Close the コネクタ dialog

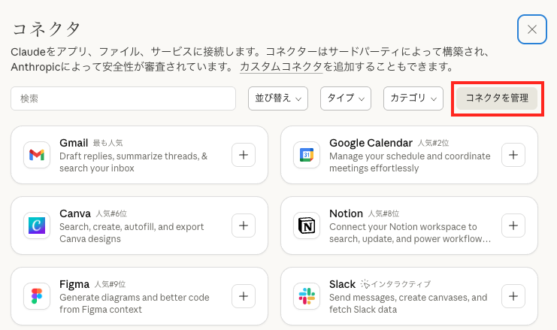tap(531, 29)
